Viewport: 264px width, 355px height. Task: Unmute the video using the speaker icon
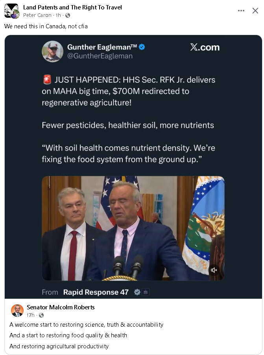click(213, 270)
